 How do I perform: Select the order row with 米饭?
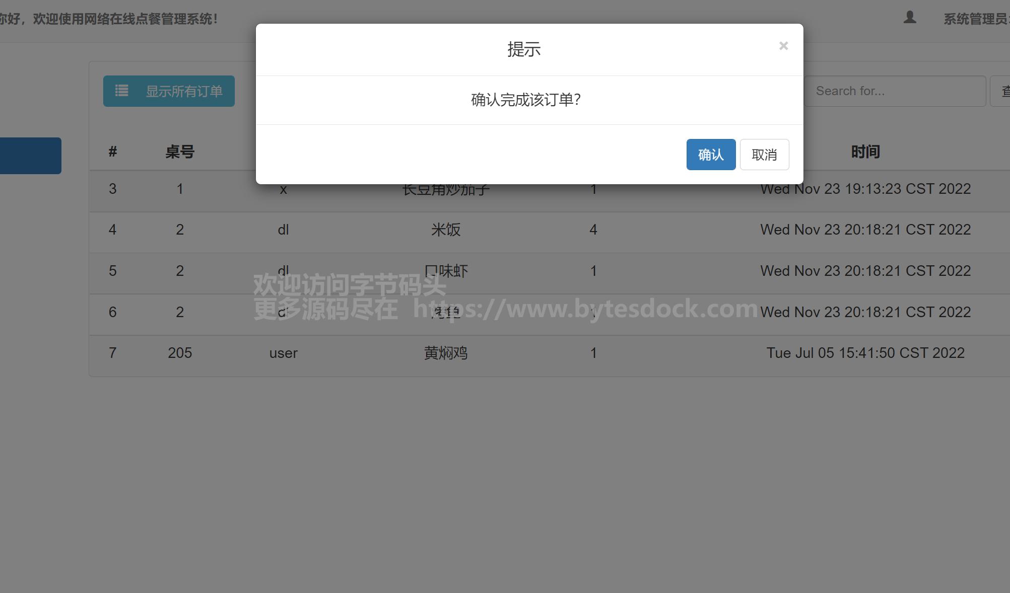445,230
